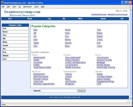Viewport: 133px width, 107px height.
Task: Click the vertical scrollbar up arrow
Action: point(131,10)
